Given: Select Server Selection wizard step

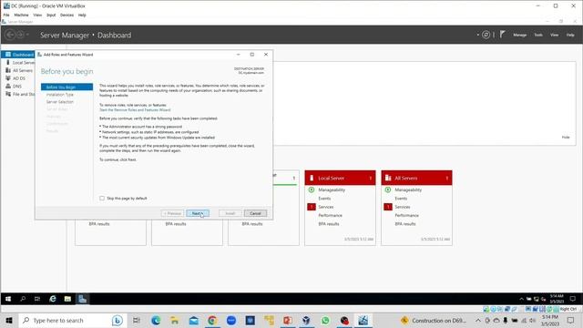Looking at the screenshot, I should (x=60, y=102).
